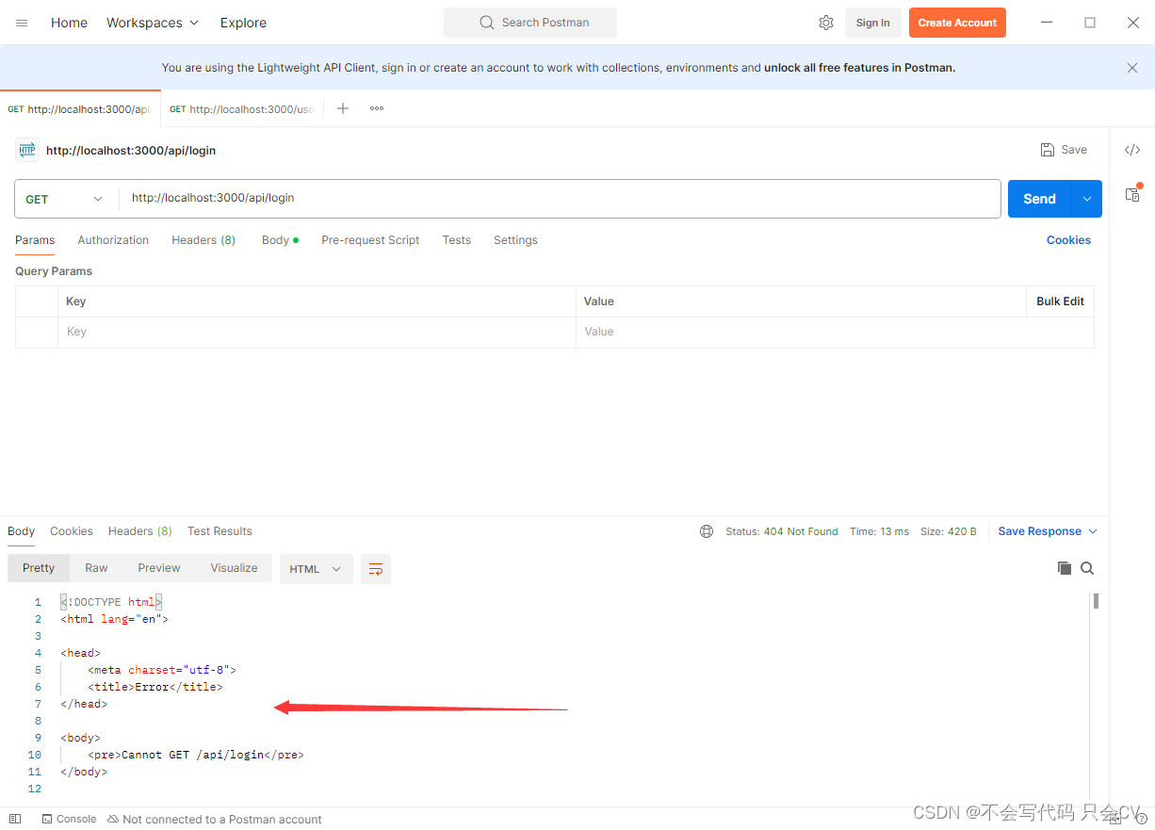Open the request Settings tab

coord(515,240)
